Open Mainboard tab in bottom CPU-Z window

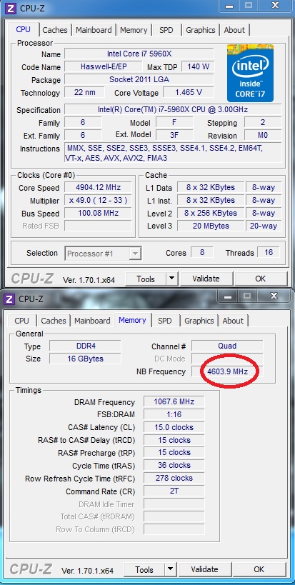pyautogui.click(x=92, y=321)
